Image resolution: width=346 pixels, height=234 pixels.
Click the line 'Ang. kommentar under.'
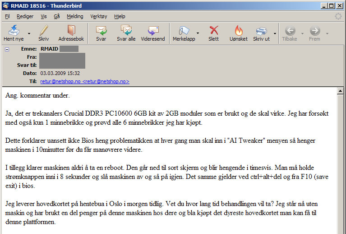pos(37,95)
